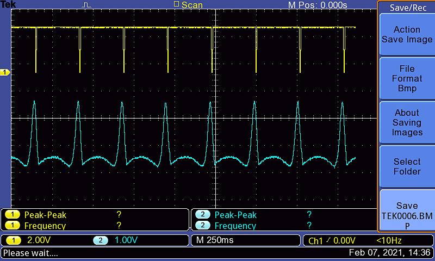Viewport: 435px width, 261px height.
Task: Select channel 2 Frequency measurement badge
Action: pyautogui.click(x=202, y=226)
